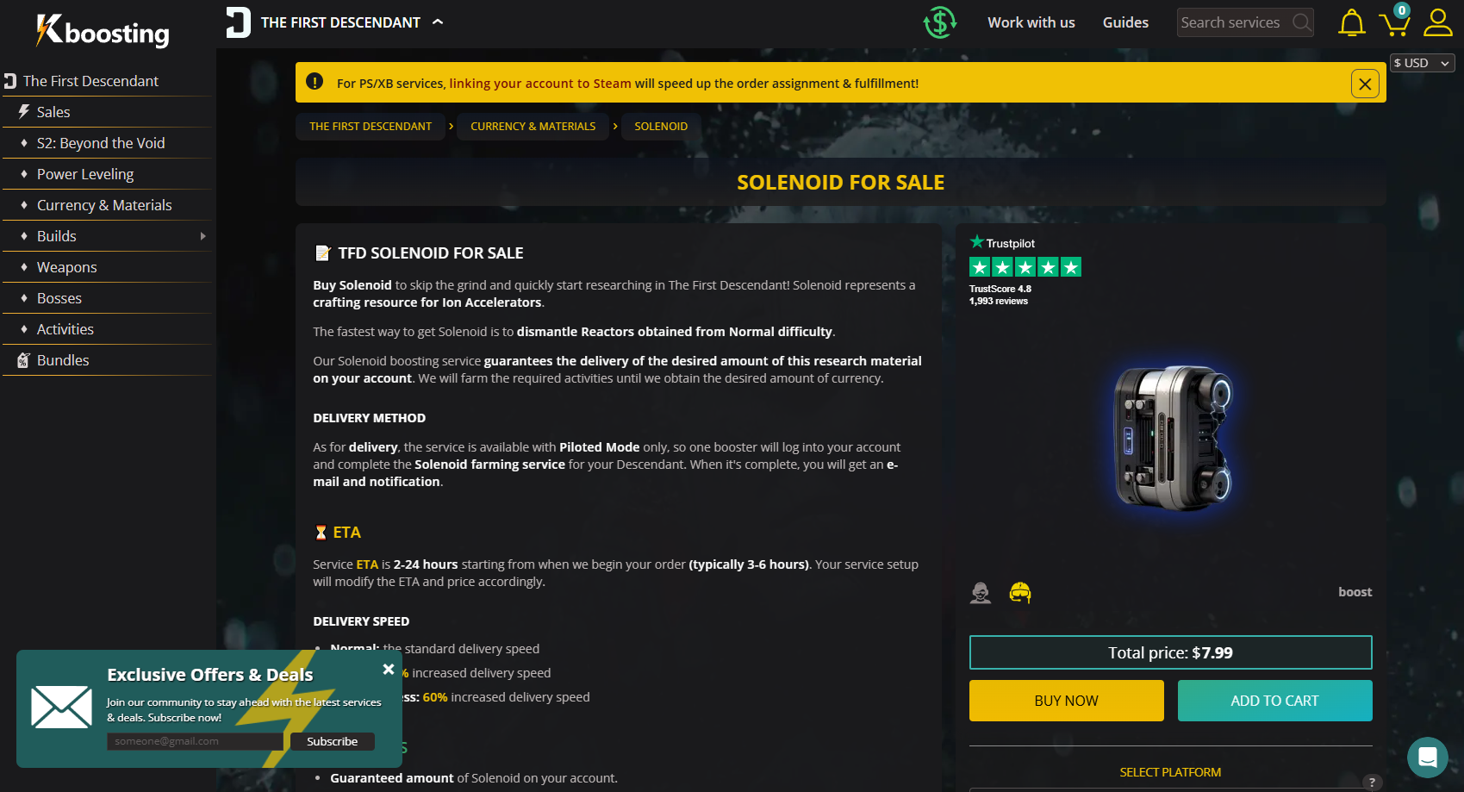The image size is (1464, 792).
Task: Expand the Builds submenu arrow
Action: [203, 236]
